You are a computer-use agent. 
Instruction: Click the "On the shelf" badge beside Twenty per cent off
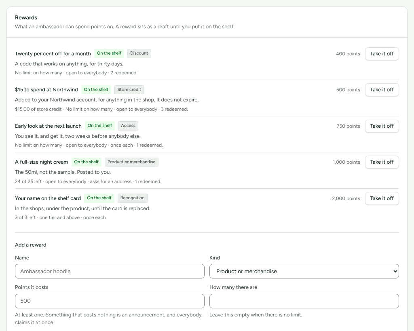pos(109,53)
